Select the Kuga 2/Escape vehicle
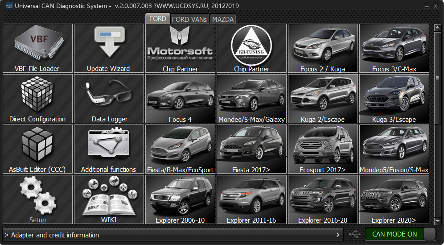Screen dimensions: 444x245 pos(323,99)
